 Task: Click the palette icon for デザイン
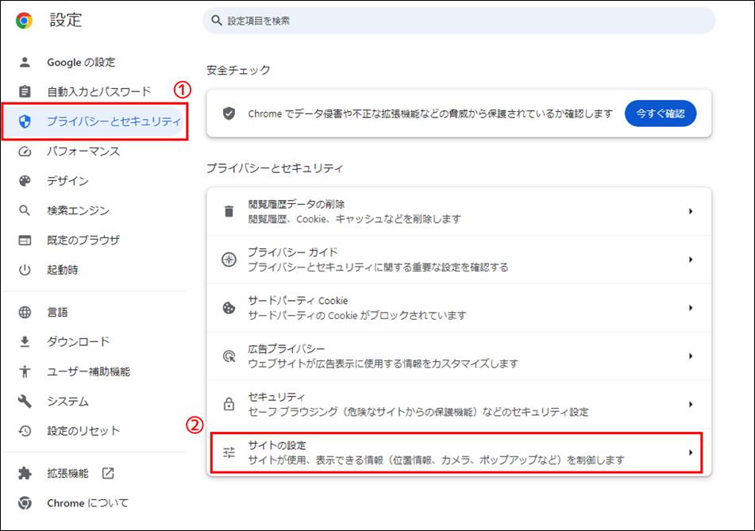[x=25, y=181]
